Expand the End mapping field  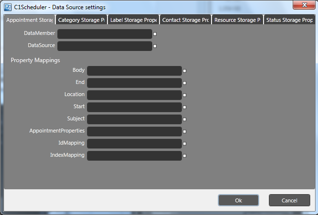134,83
